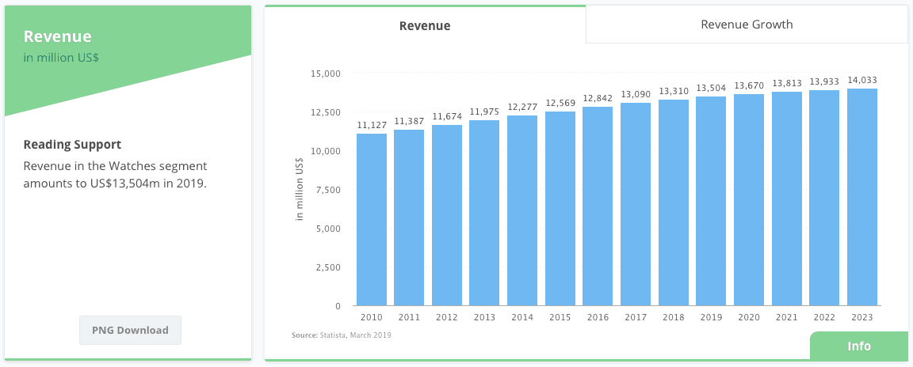Click the green Revenue header panel

click(127, 55)
